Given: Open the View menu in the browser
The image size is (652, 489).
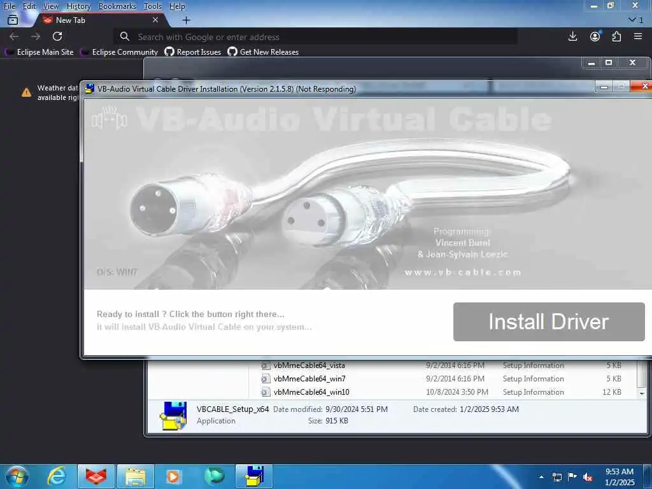Looking at the screenshot, I should (51, 6).
